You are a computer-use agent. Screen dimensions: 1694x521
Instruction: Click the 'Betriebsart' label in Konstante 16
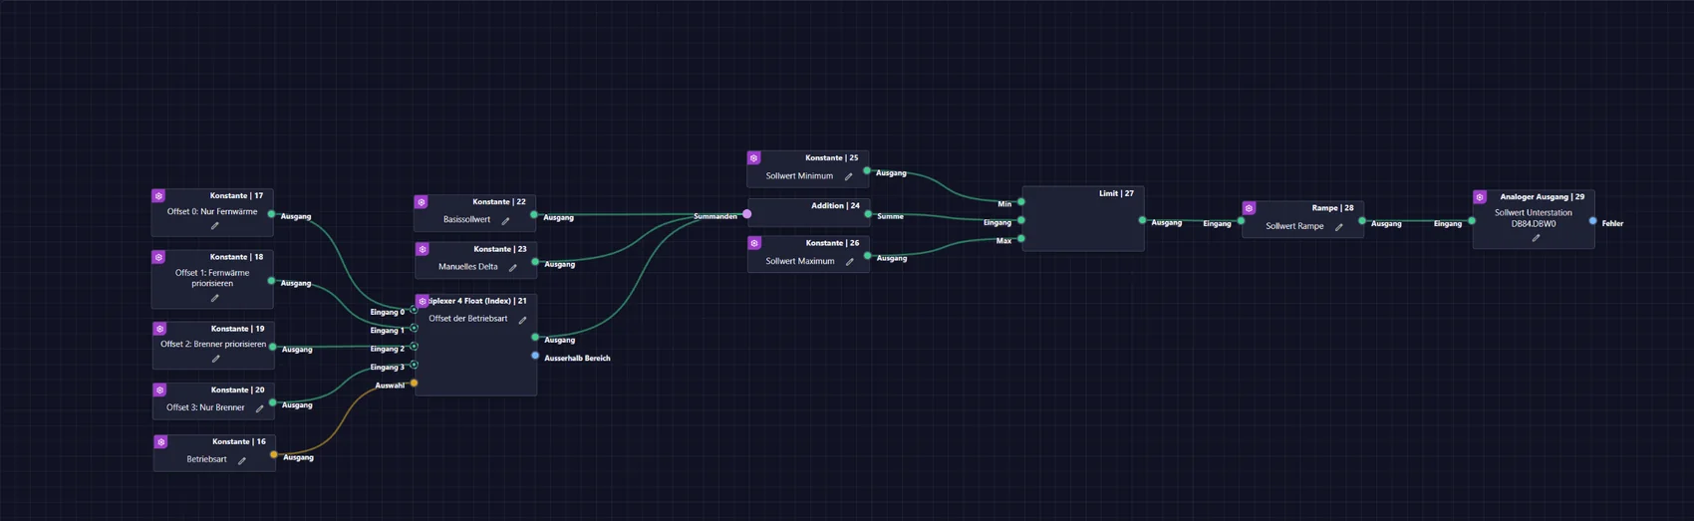tap(206, 460)
